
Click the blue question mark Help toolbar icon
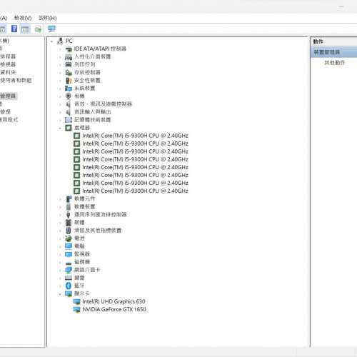[x=14, y=29]
